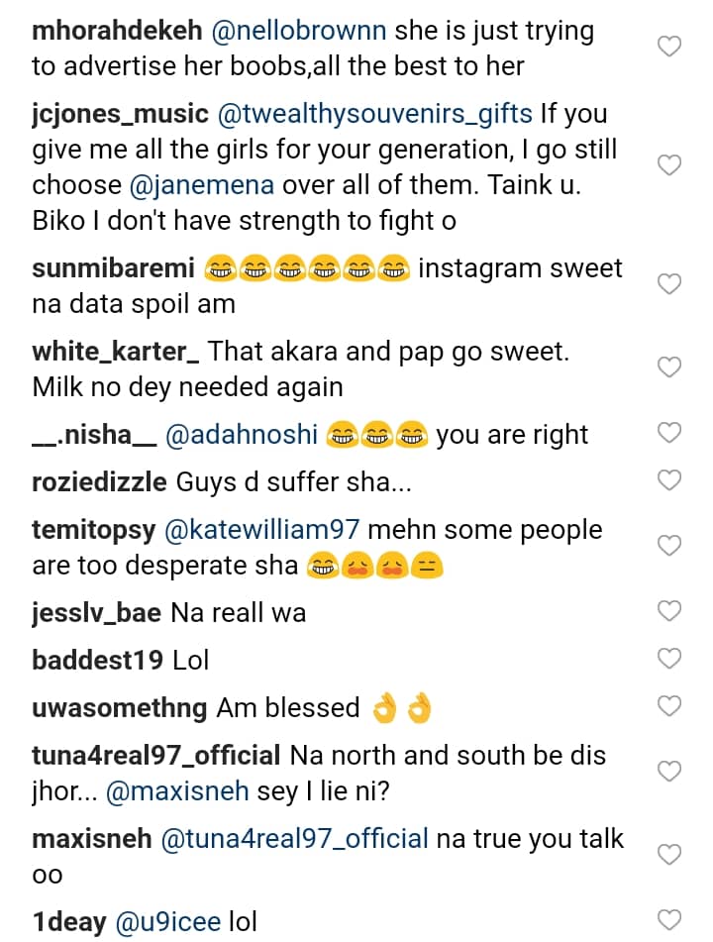
Task: Open the @adahnoshi mention
Action: [241, 435]
